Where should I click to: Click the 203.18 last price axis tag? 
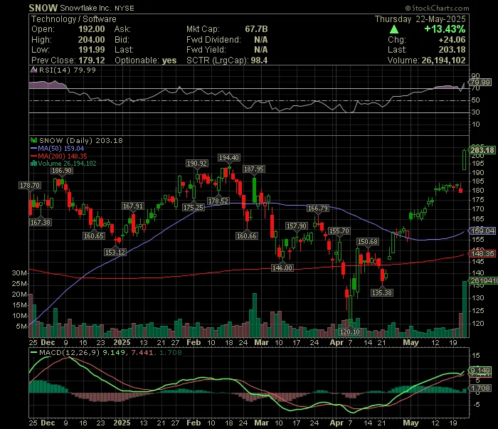[x=482, y=150]
